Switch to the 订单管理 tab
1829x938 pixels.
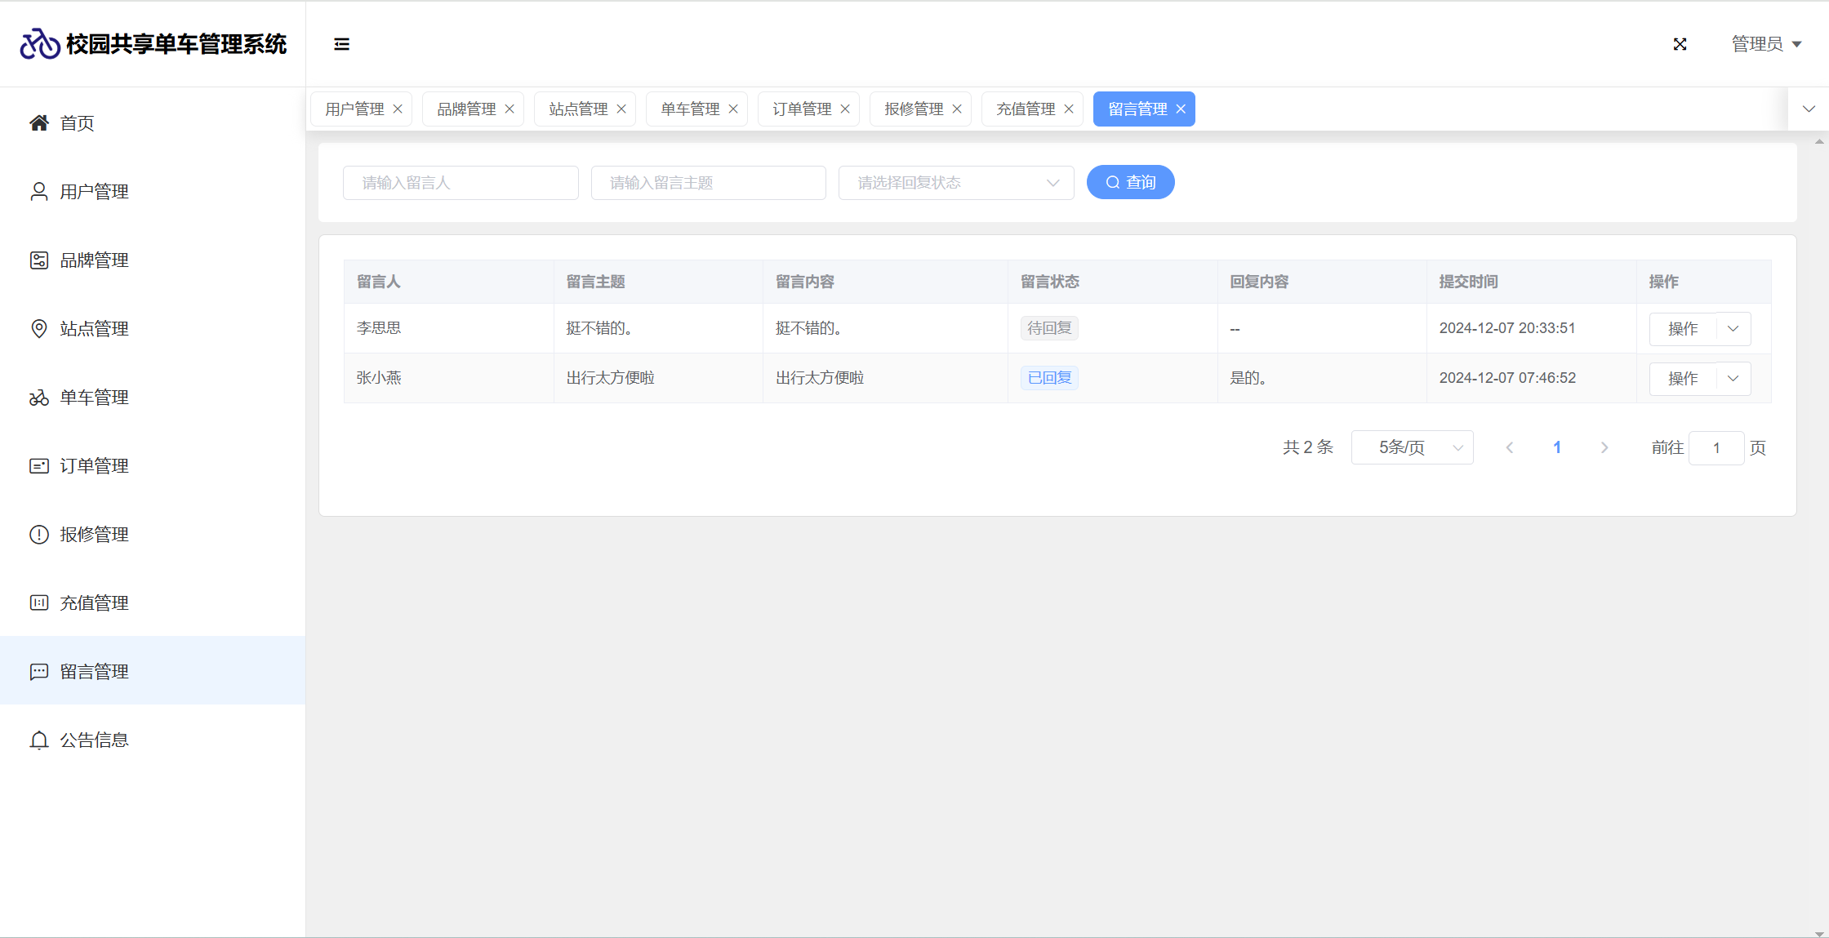coord(802,109)
